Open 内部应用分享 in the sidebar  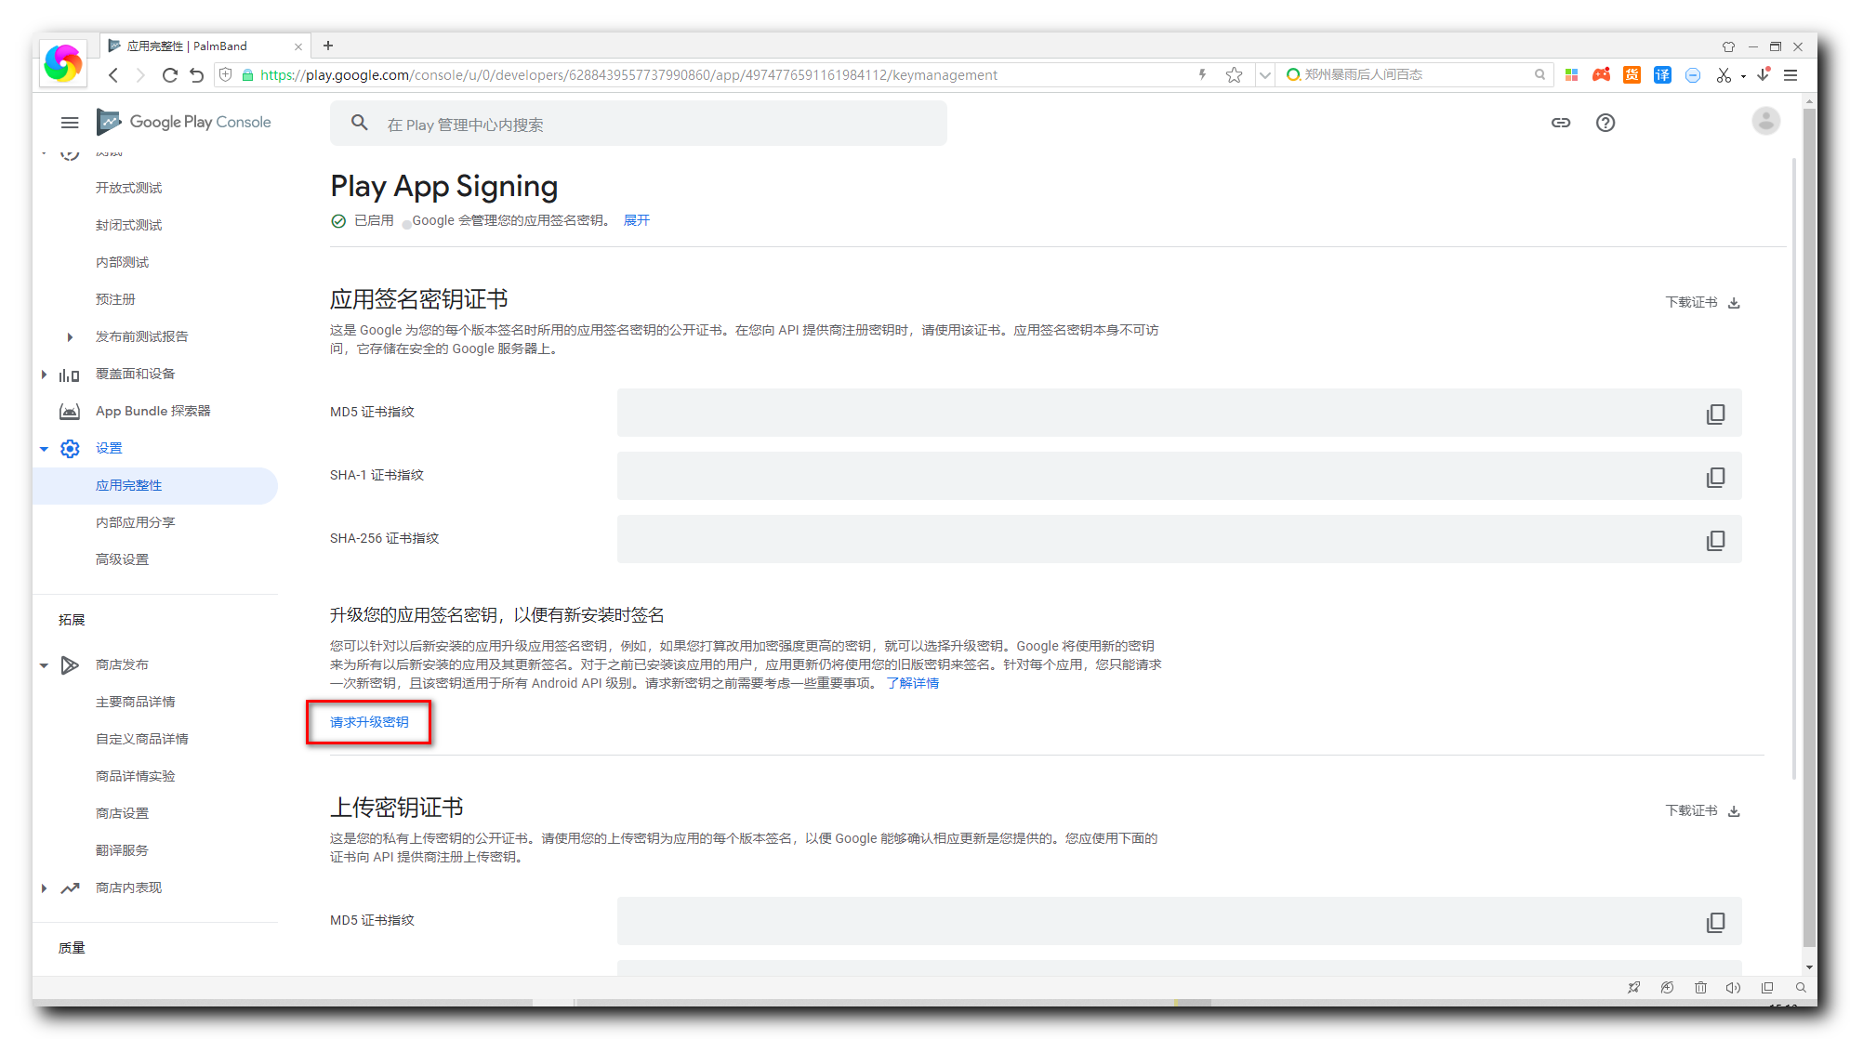coord(135,522)
